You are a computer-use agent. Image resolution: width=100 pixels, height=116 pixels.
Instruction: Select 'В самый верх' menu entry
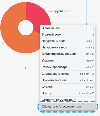coord(68,35)
